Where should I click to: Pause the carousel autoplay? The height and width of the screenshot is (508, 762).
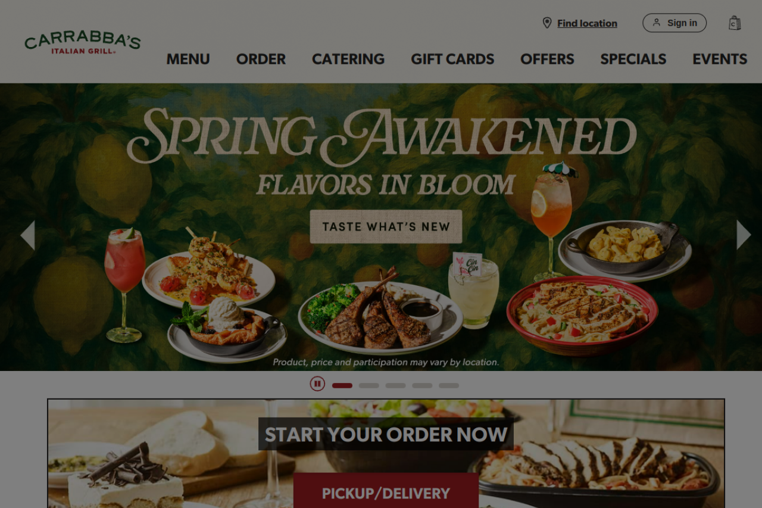317,384
